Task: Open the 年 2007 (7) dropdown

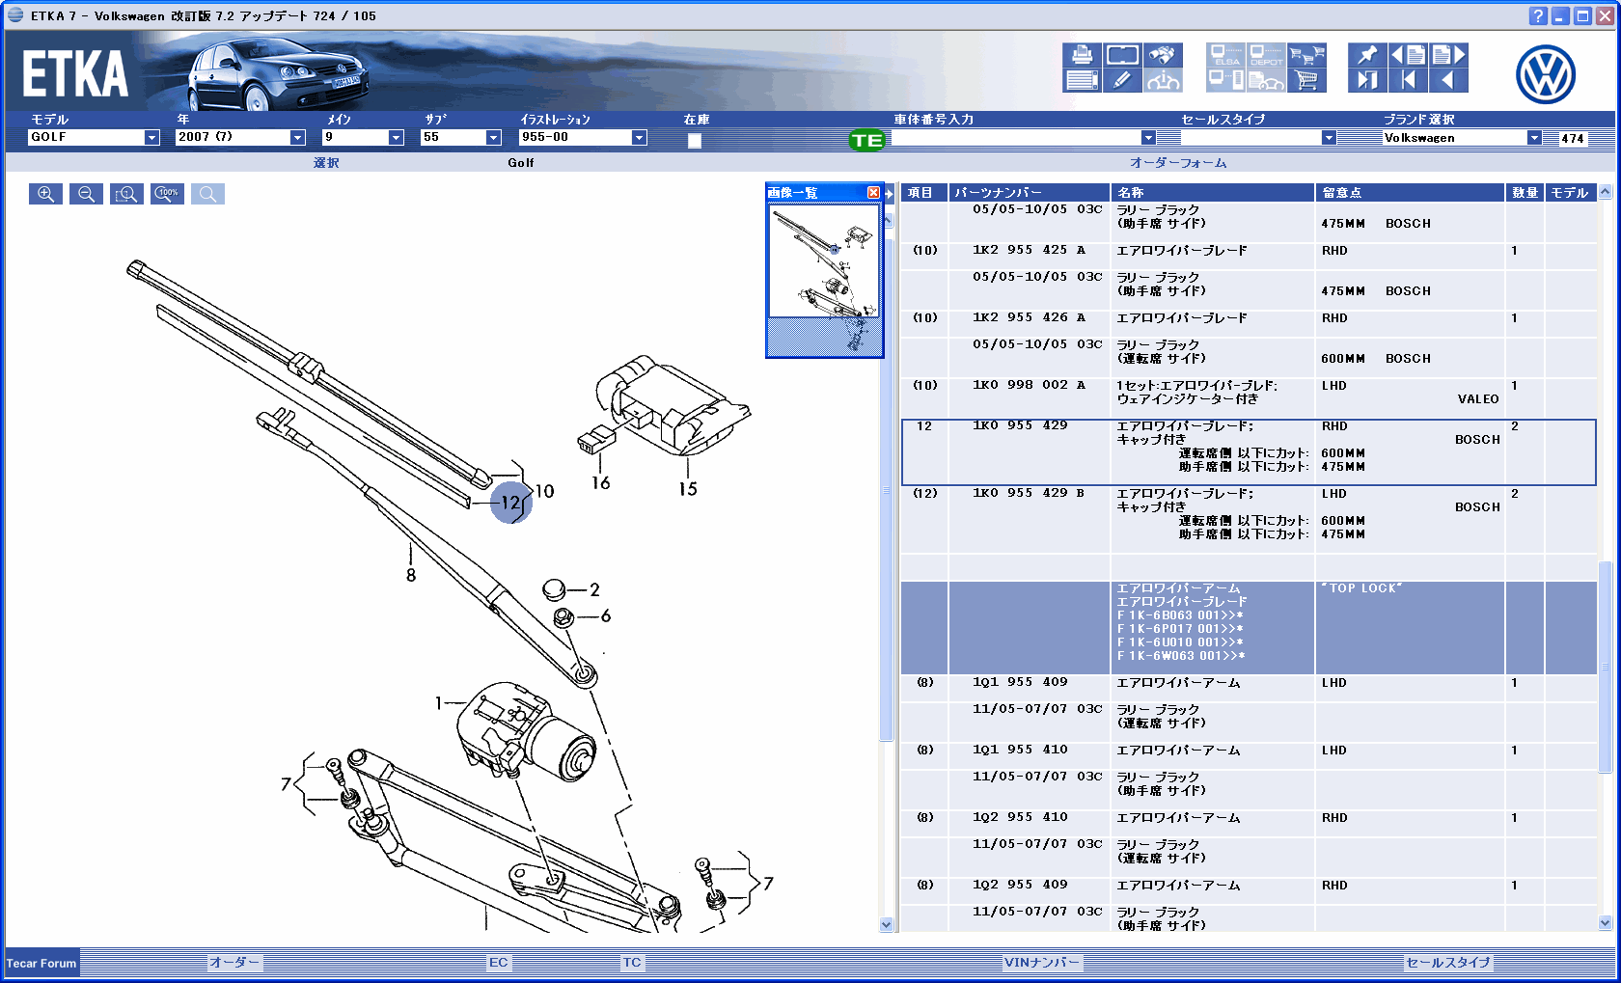Action: coord(297,138)
